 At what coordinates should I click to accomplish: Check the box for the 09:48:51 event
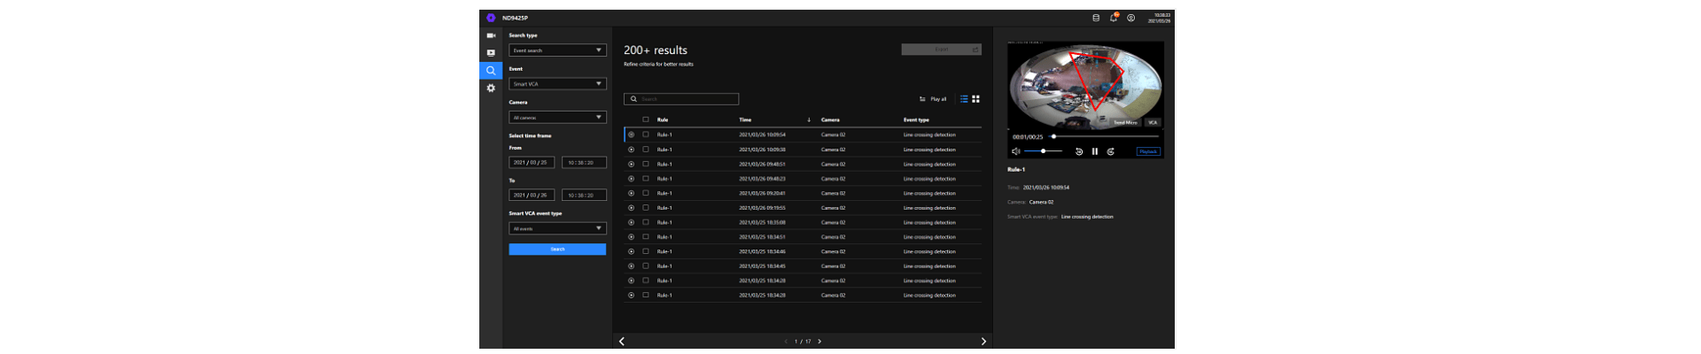tap(646, 164)
